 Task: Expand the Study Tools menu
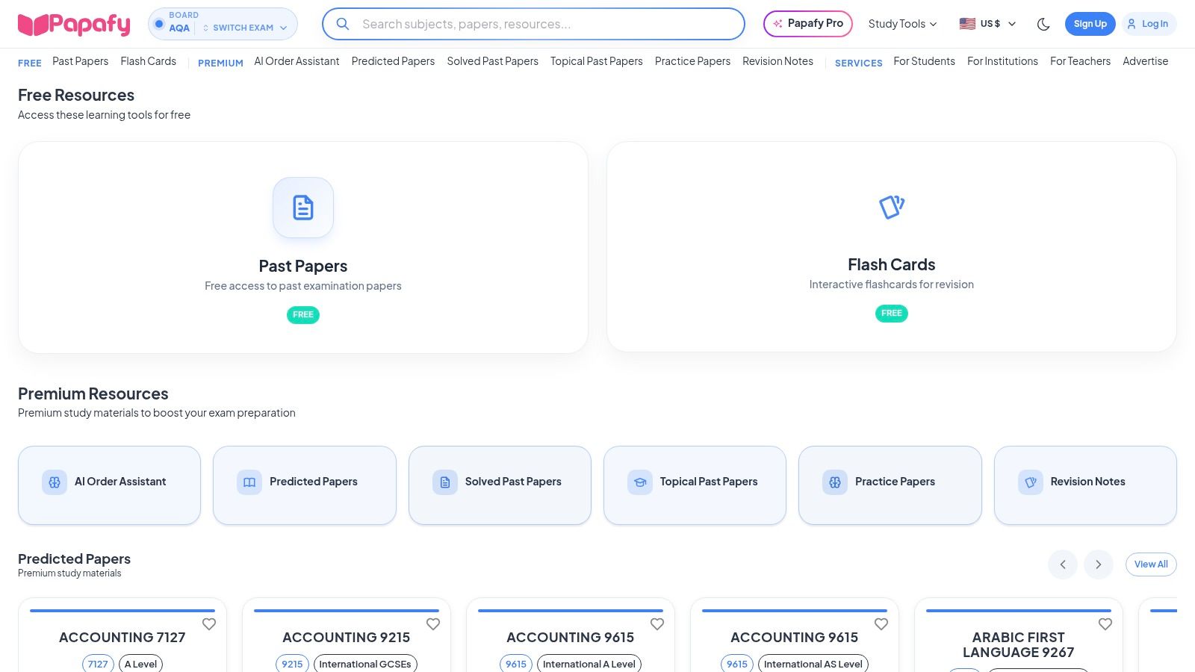(902, 24)
